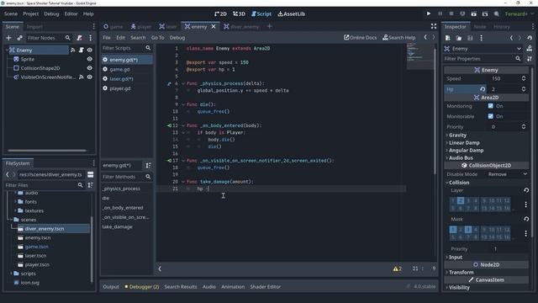Toggle distraction-free mode icon
The image size is (538, 303).
tap(434, 26)
